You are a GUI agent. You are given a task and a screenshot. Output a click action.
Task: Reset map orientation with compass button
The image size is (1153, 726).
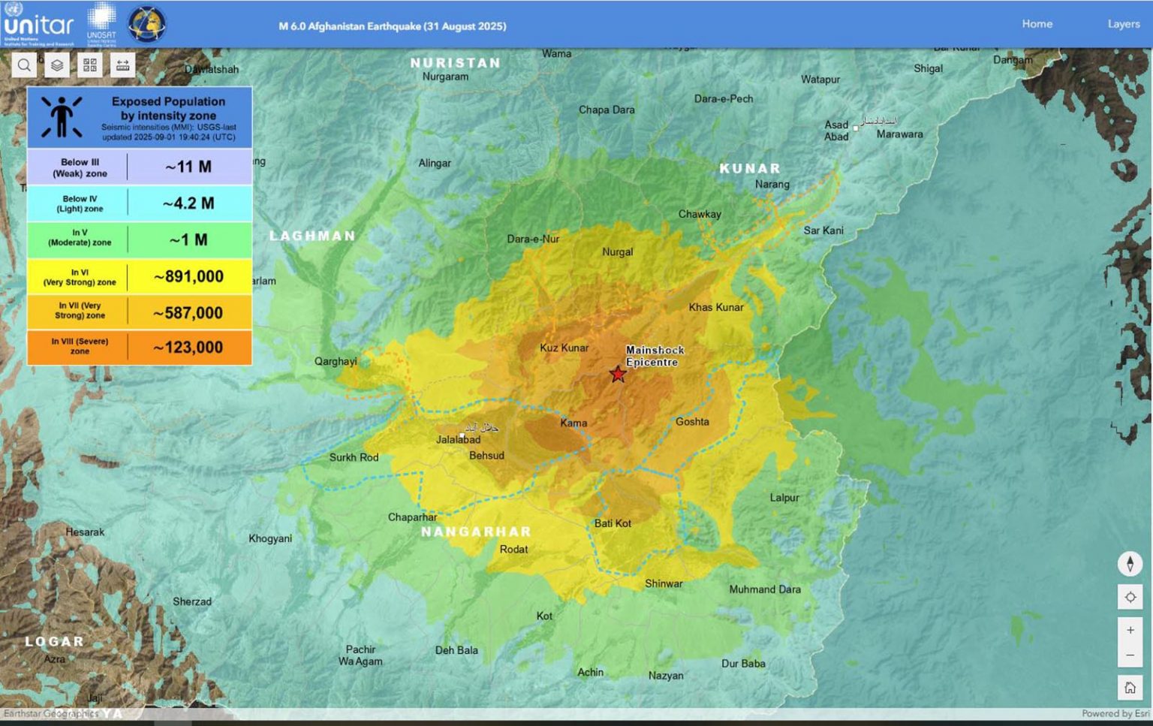(1130, 564)
